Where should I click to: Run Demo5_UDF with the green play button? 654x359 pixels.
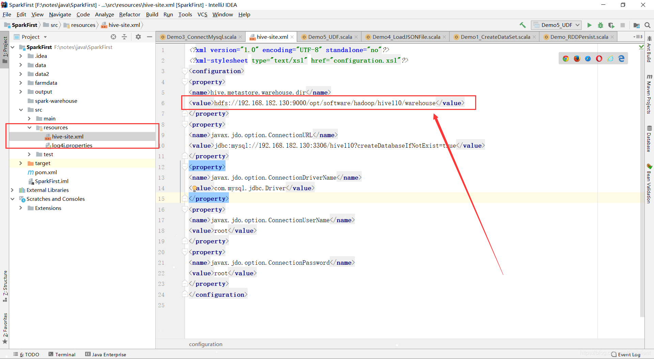click(x=589, y=25)
